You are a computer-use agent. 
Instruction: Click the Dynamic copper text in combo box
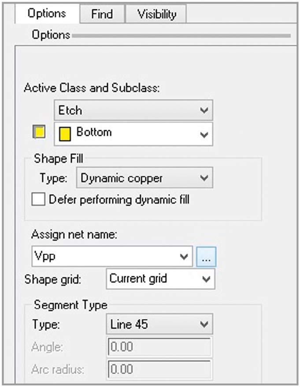point(122,178)
